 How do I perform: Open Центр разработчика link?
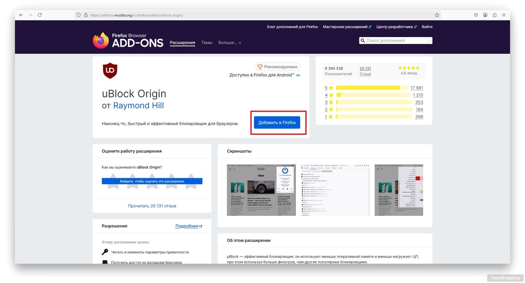pyautogui.click(x=396, y=27)
